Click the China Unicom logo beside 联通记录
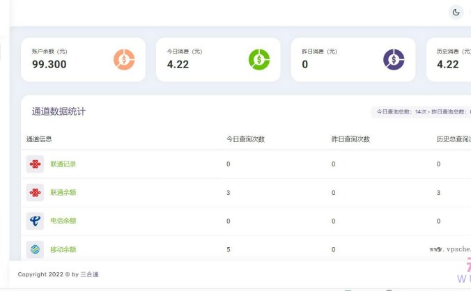Image resolution: width=471 pixels, height=291 pixels. (35, 164)
